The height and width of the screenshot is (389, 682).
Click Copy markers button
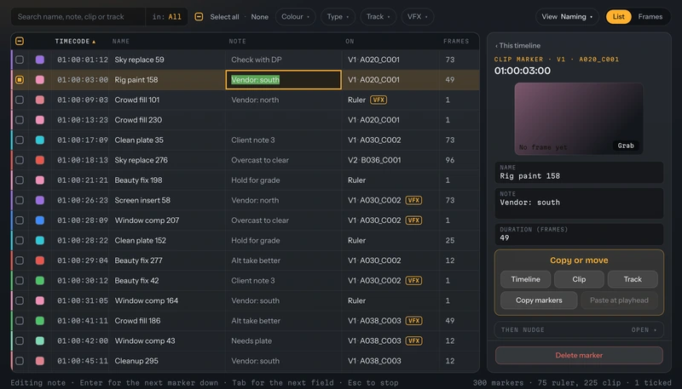539,300
